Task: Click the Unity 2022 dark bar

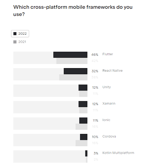Action: (x=83, y=88)
